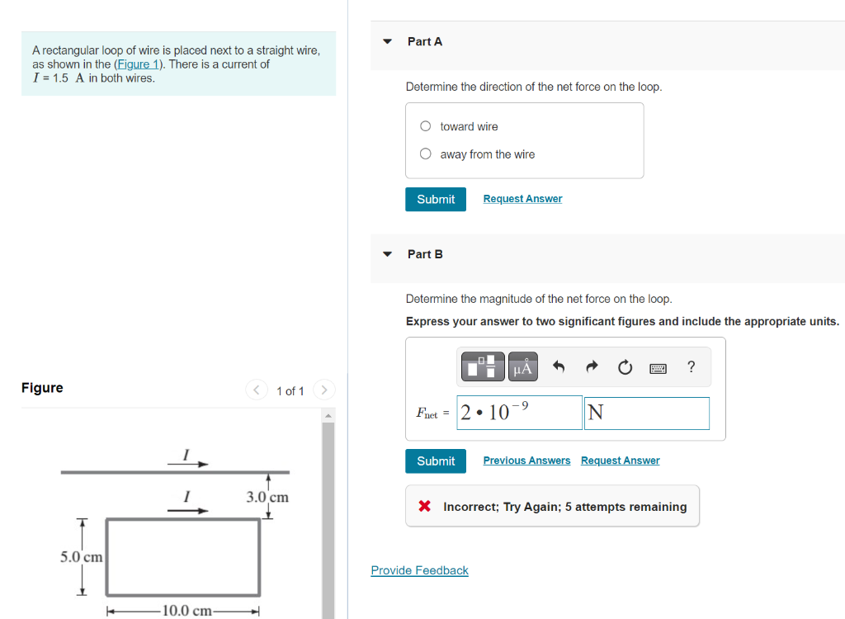Open keyboard shortcuts via the keyboard icon
This screenshot has width=845, height=619.
(x=658, y=367)
